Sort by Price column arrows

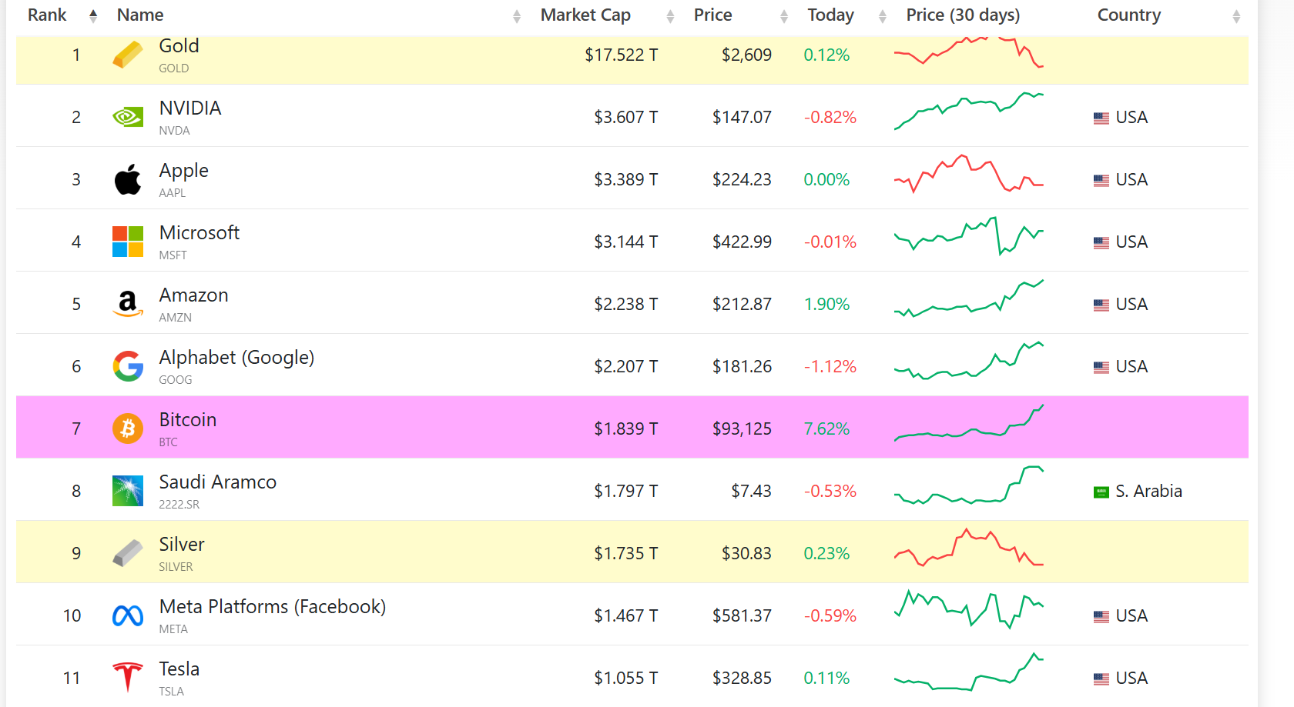[x=784, y=16]
